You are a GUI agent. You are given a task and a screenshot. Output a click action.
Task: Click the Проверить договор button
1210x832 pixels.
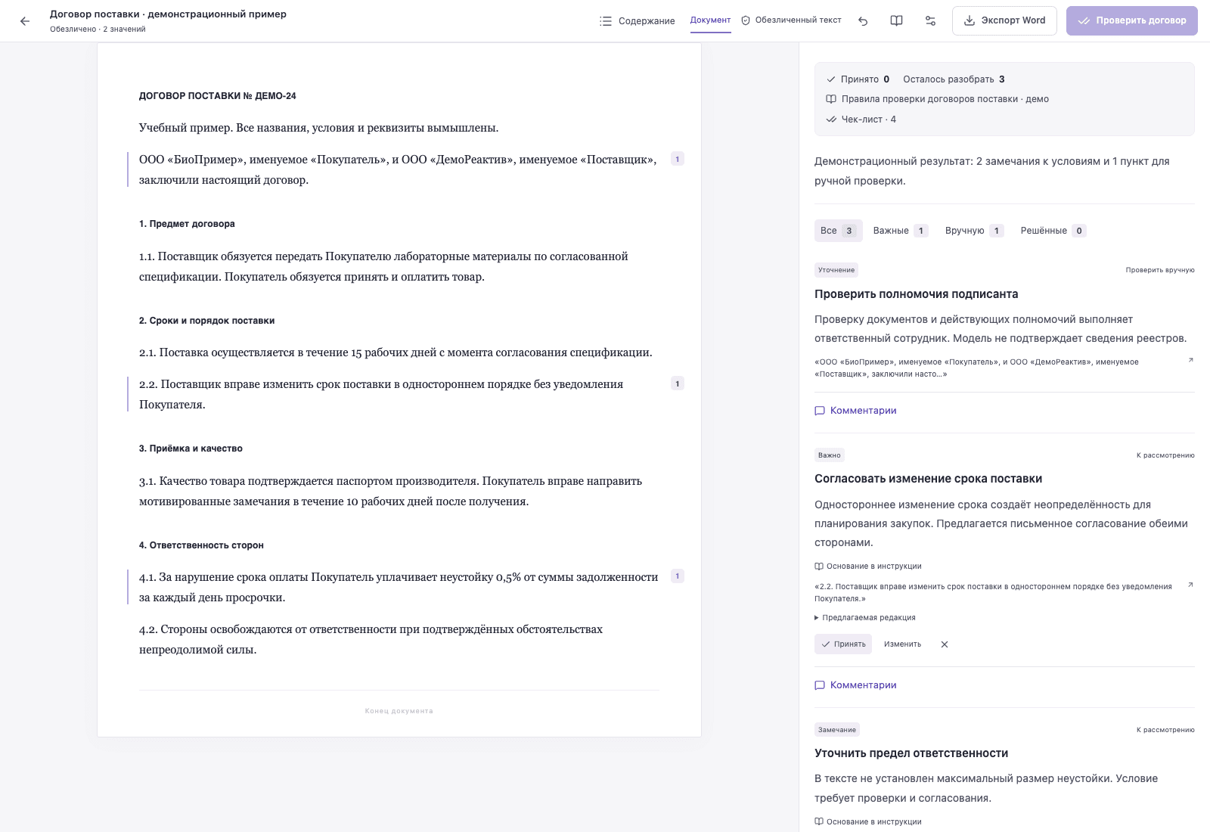[1131, 20]
